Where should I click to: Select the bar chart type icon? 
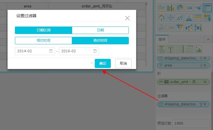pyautogui.click(x=171, y=8)
